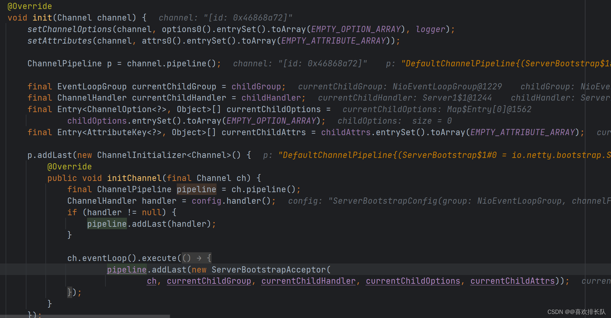611x318 pixels.
Task: Click the debug hint Server1$1@1244
Action: click(x=457, y=98)
